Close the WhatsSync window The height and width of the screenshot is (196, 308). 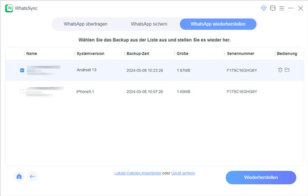(x=300, y=8)
